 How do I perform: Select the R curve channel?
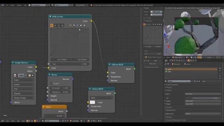[55, 26]
